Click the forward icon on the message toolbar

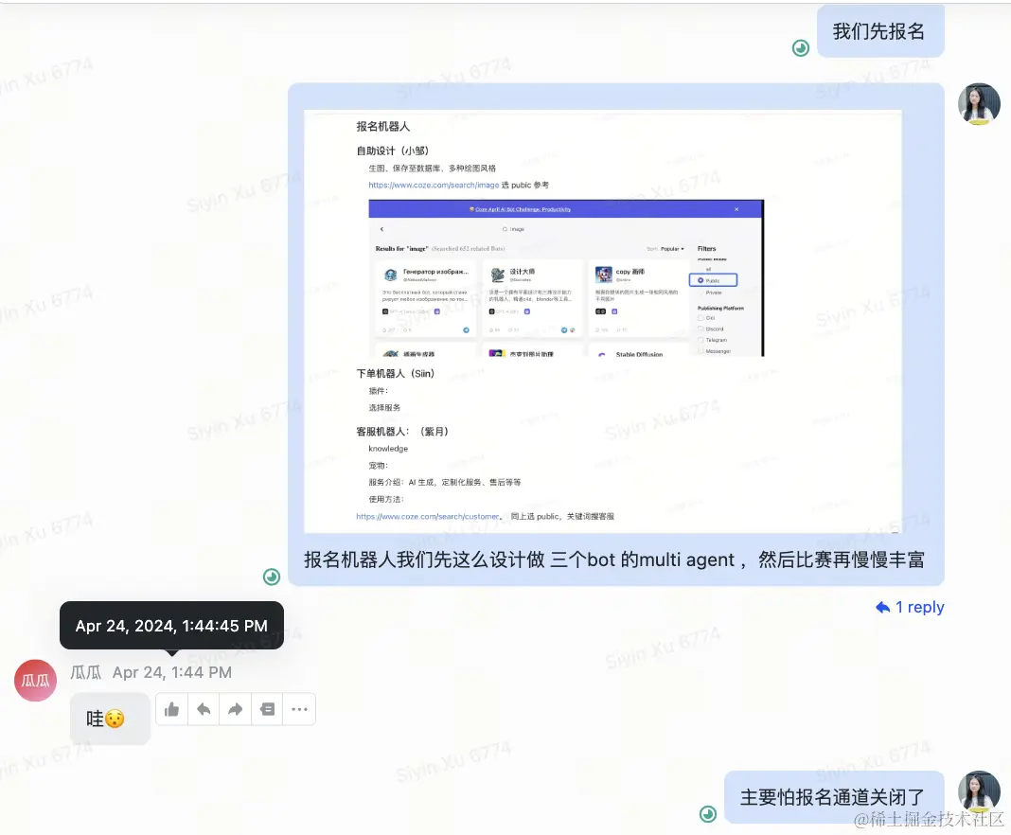235,708
